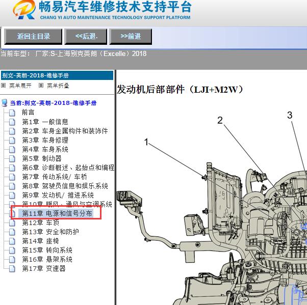
Task: Click callout number 2 on the diagram
Action: (220, 120)
